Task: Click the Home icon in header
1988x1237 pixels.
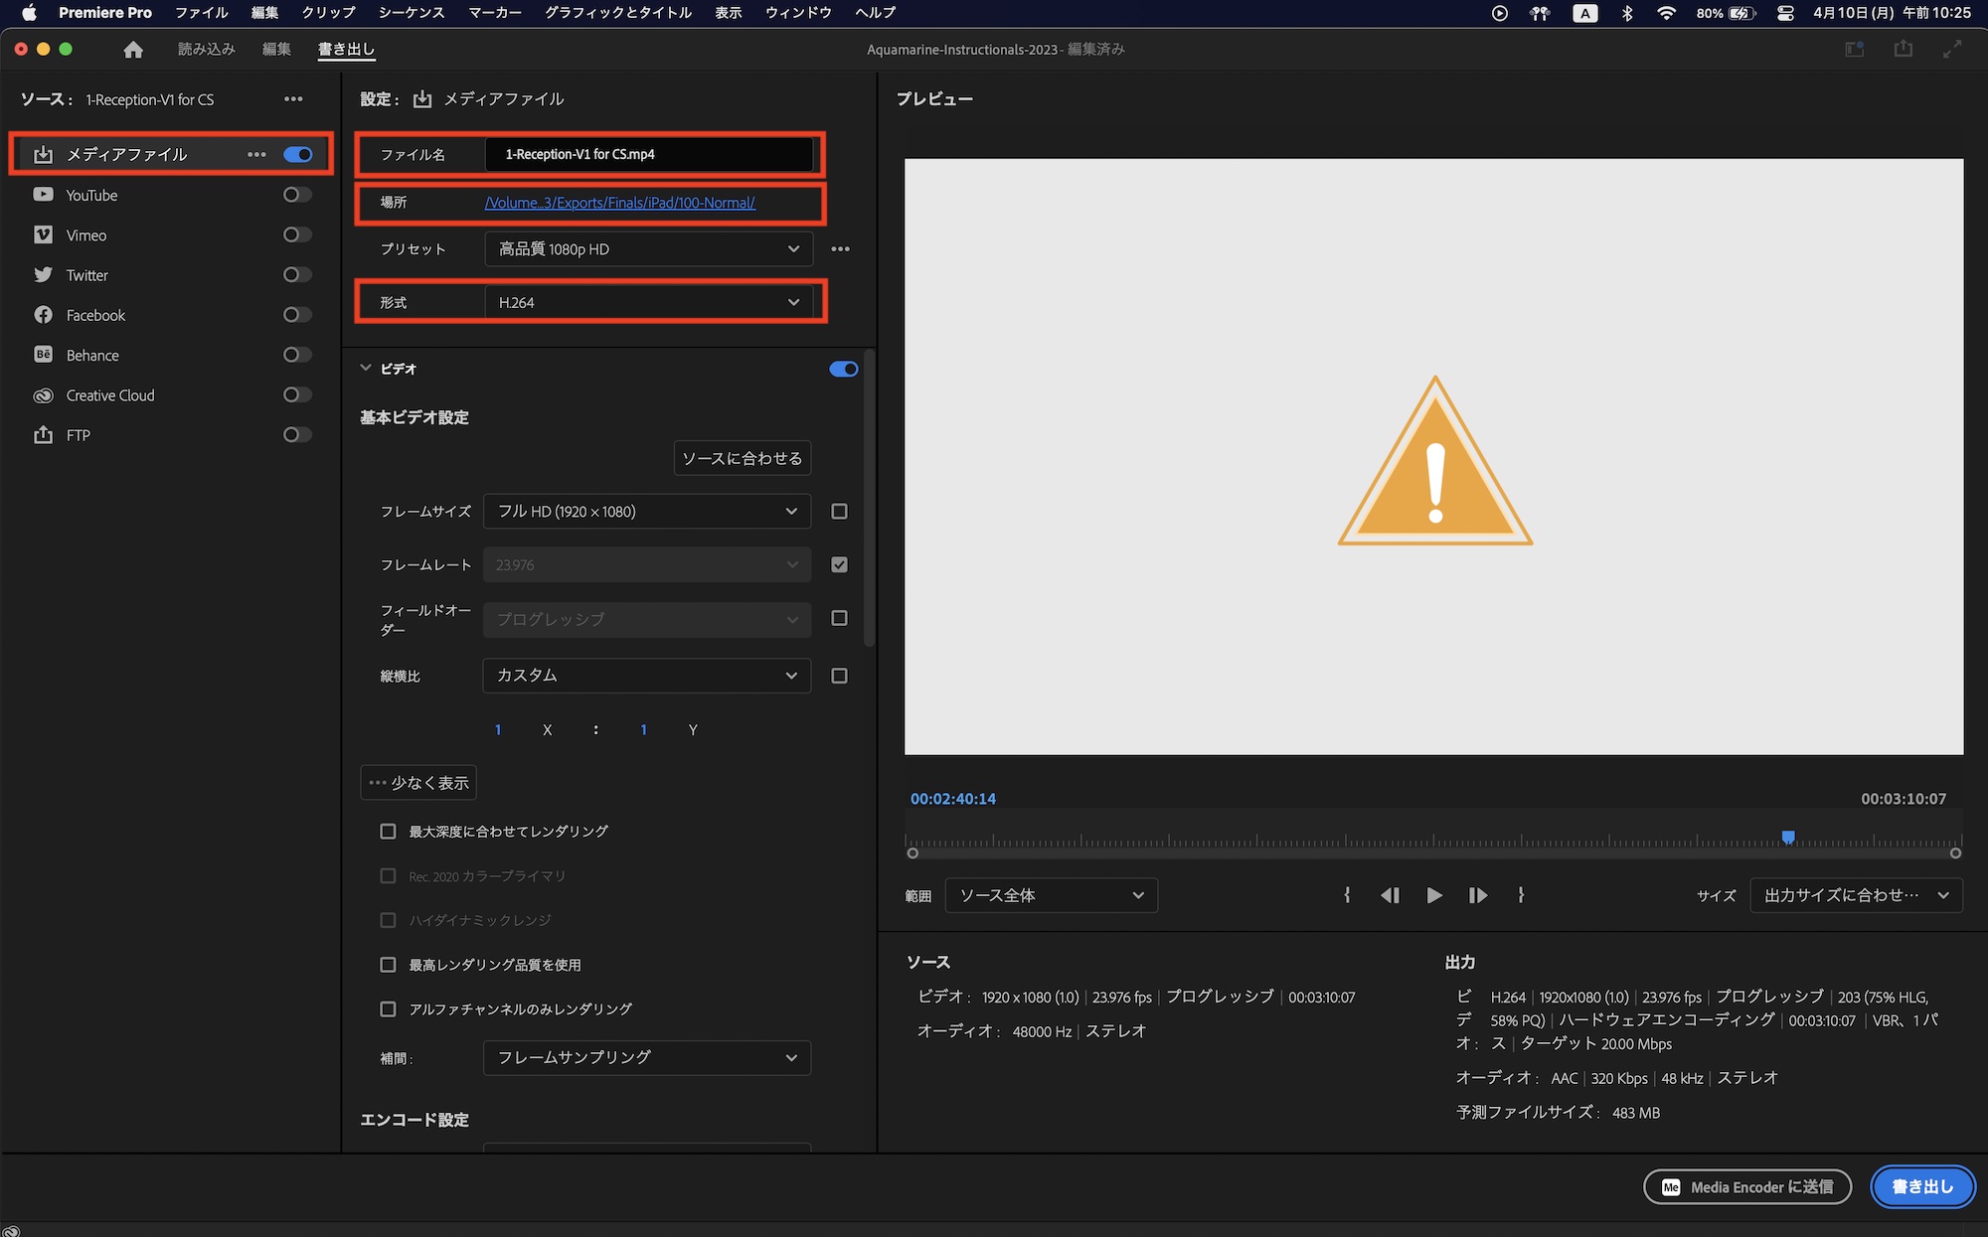Action: [x=133, y=50]
